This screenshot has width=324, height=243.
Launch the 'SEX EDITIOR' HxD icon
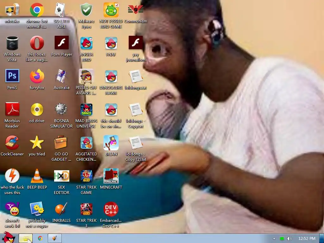pyautogui.click(x=61, y=176)
